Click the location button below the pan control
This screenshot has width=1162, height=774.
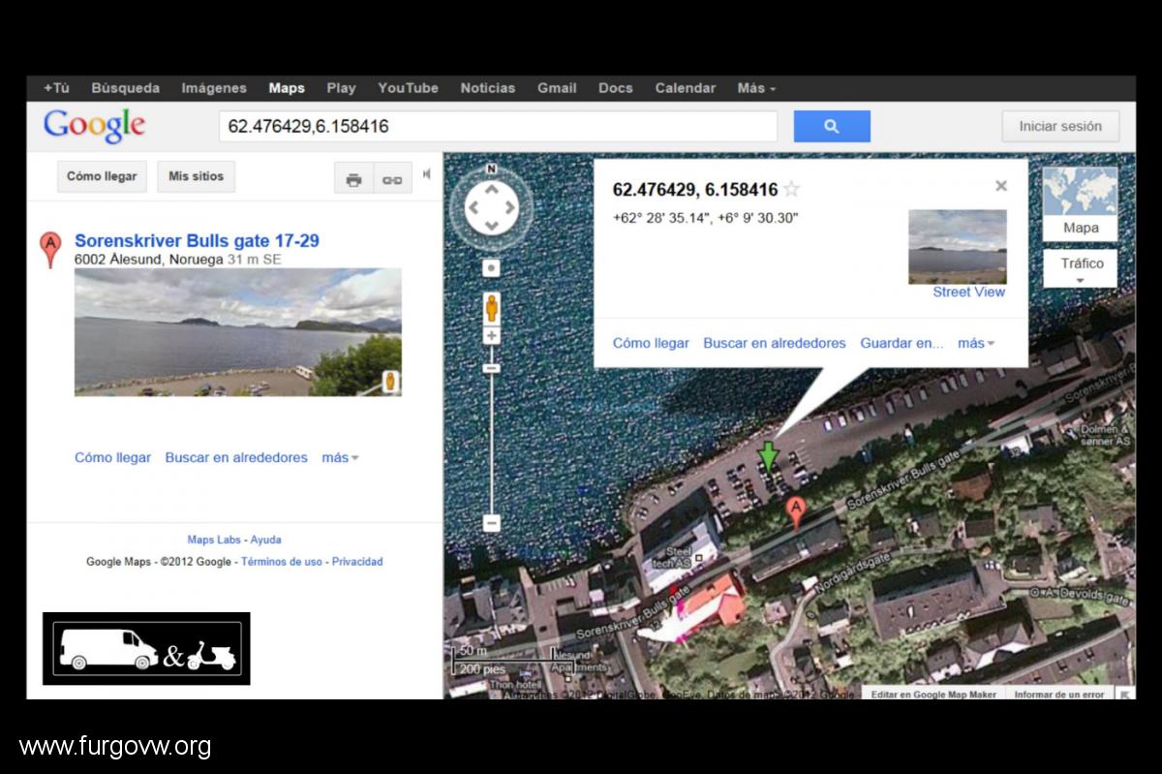pyautogui.click(x=492, y=267)
